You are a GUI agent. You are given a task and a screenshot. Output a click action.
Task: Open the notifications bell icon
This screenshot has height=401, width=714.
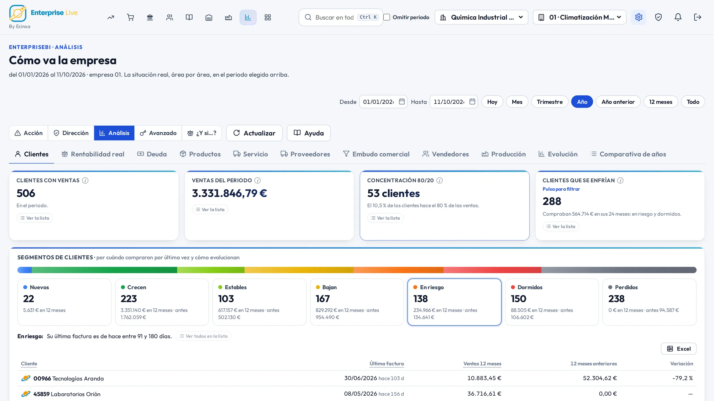(678, 17)
